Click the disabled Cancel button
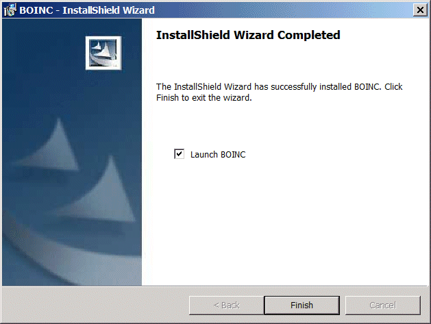Image resolution: width=431 pixels, height=324 pixels. [x=383, y=305]
